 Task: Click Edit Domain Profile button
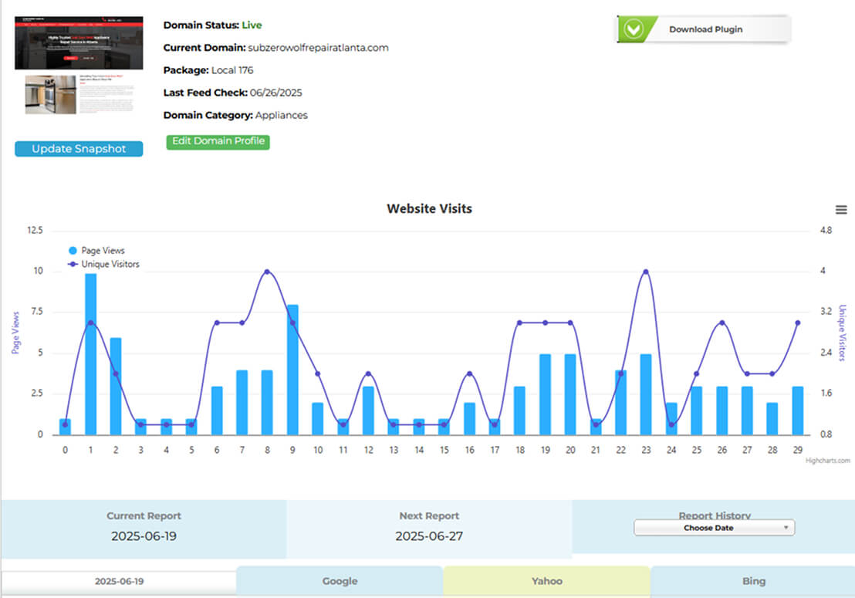[x=218, y=141]
